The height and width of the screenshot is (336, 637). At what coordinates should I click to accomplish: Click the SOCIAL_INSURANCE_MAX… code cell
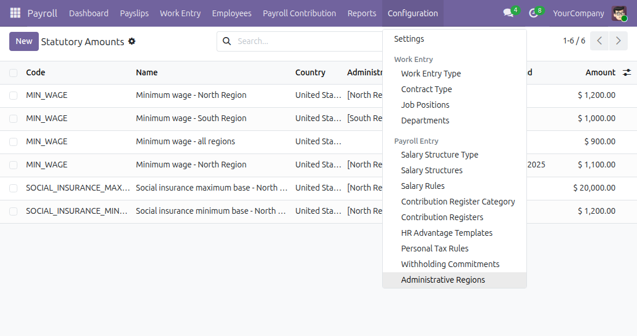(x=78, y=188)
